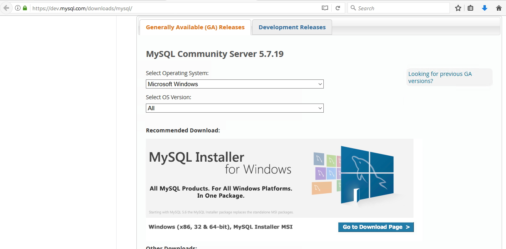The width and height of the screenshot is (506, 249).
Task: Open the downloads arrow panel
Action: tap(485, 8)
